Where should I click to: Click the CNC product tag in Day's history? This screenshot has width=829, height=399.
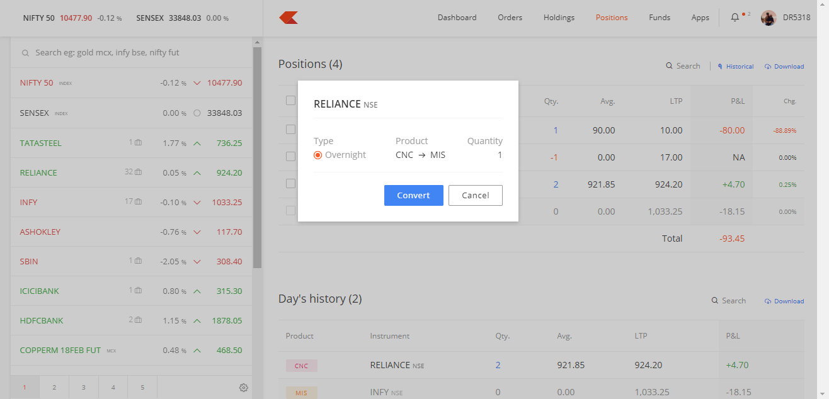(x=302, y=366)
